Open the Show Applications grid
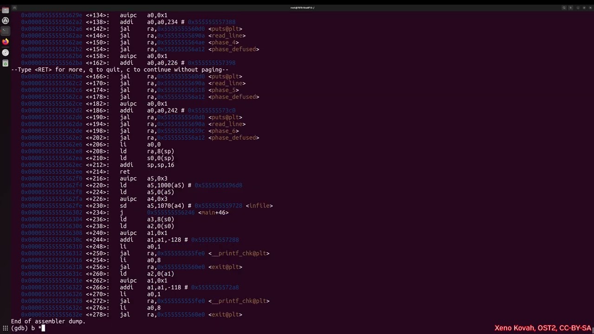The height and width of the screenshot is (334, 594). click(x=5, y=328)
